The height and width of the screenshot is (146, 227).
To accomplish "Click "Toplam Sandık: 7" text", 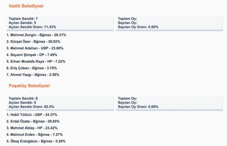I will click(x=23, y=18).
